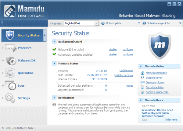This screenshot has height=131, width=183.
Task: Click the Quarantine hexagon icon
Action: (10, 73)
